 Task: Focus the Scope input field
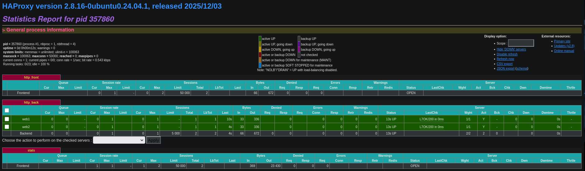click(521, 43)
